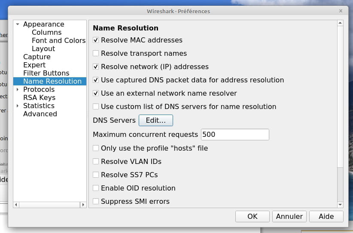Viewport: 353px width, 233px height.
Task: Check Only use the profile "hosts" file
Action: [96, 148]
